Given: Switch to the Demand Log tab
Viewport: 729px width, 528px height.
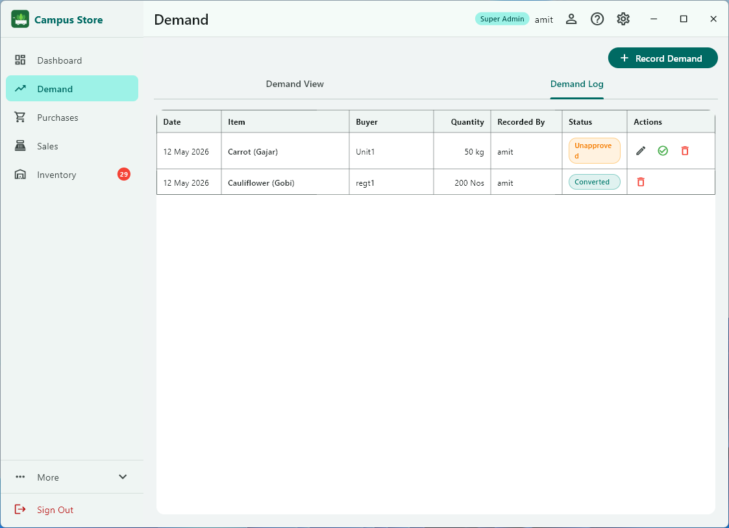Looking at the screenshot, I should [x=576, y=84].
